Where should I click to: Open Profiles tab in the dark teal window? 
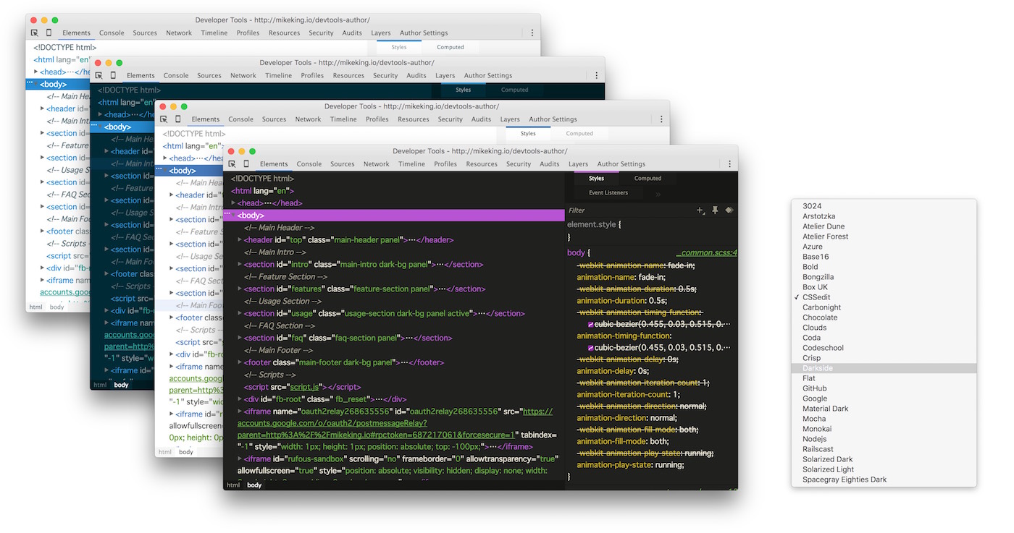[x=312, y=75]
